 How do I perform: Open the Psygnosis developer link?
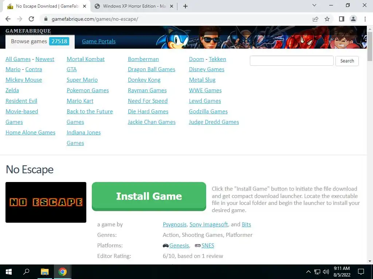click(x=174, y=225)
